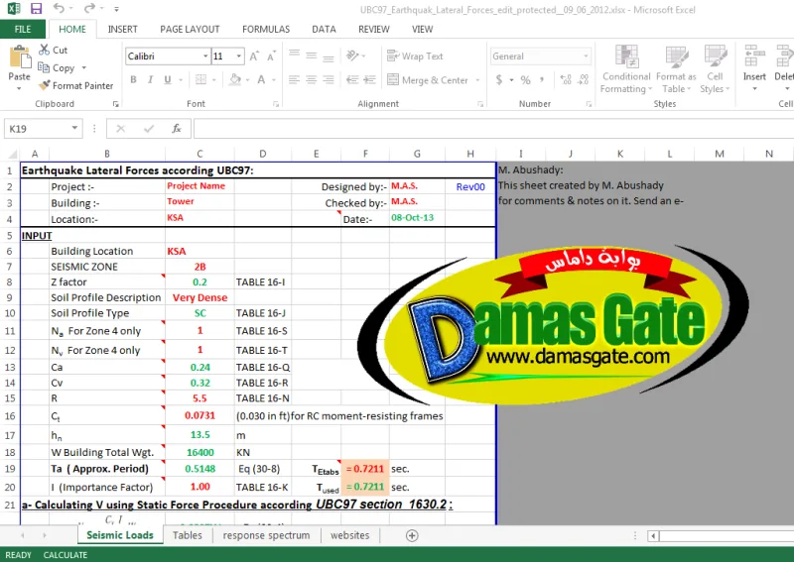The image size is (794, 562).
Task: Click the Merge & Center button
Action: point(428,80)
